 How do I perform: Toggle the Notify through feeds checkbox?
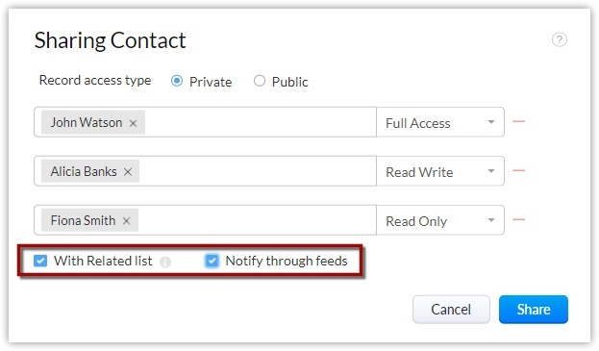tap(212, 261)
